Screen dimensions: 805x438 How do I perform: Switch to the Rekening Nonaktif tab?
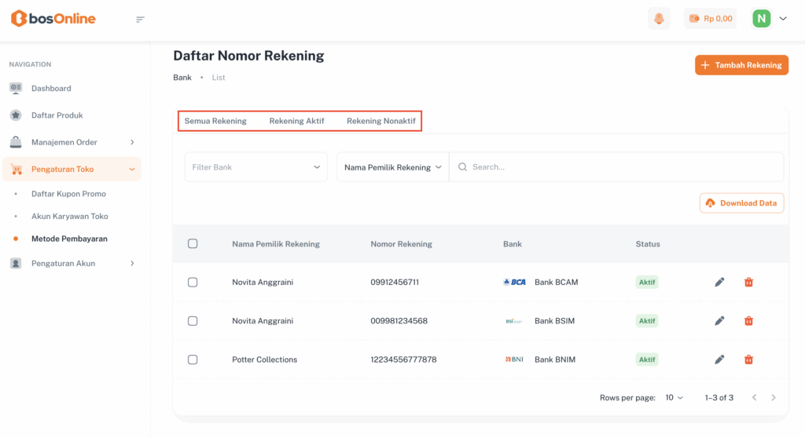pyautogui.click(x=381, y=121)
